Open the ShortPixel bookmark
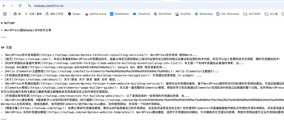This screenshot has height=124, width=284. (x=163, y=14)
